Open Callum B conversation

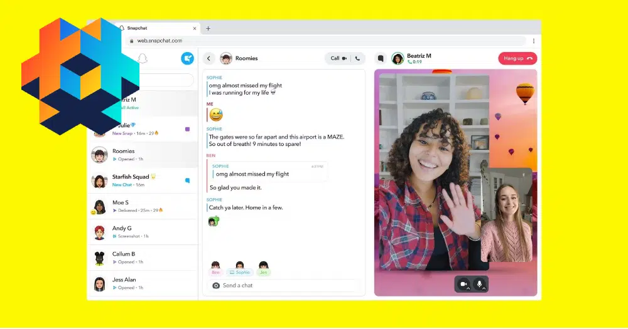[x=143, y=258]
